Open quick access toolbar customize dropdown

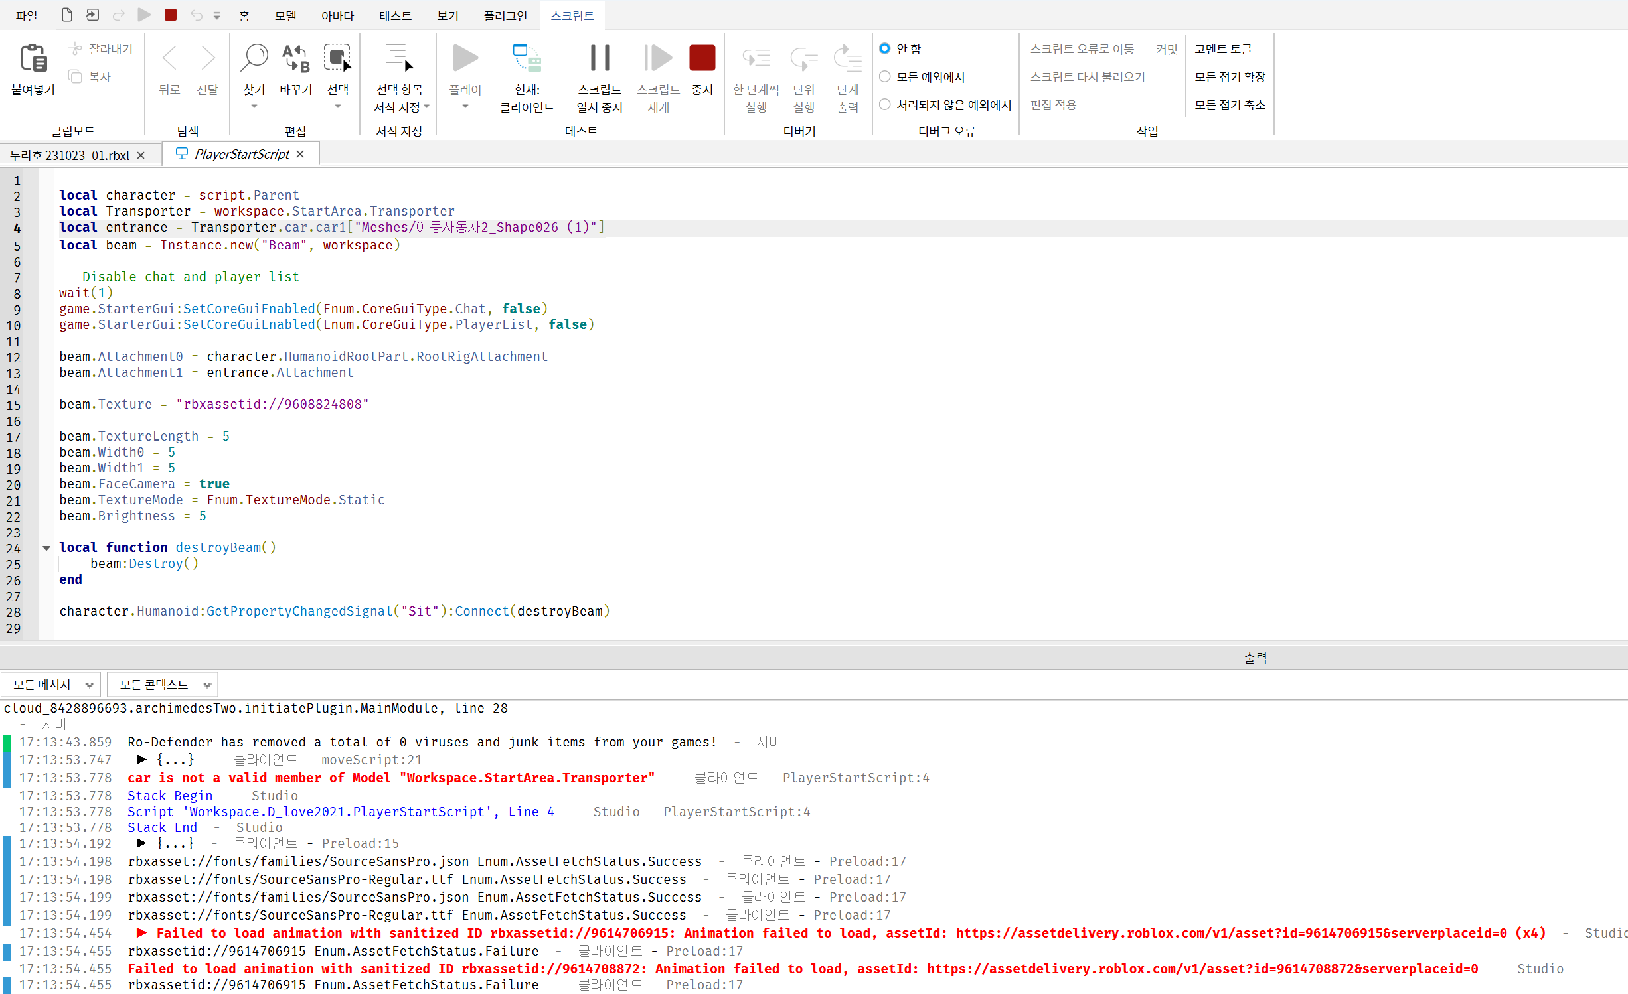[216, 15]
